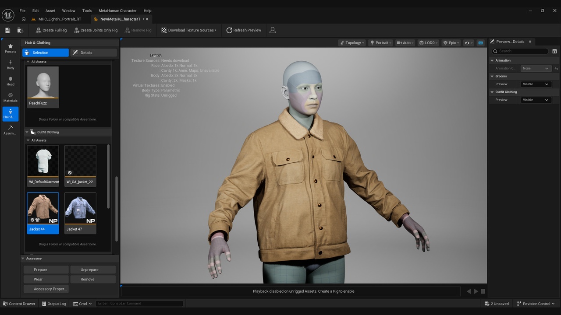Collapse the Accessory section

click(x=23, y=259)
